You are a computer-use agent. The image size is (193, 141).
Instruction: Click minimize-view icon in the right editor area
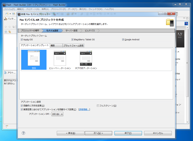click(184, 18)
